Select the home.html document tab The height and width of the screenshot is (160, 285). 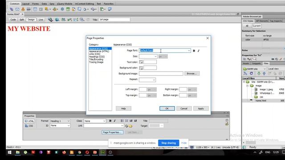tap(13, 14)
